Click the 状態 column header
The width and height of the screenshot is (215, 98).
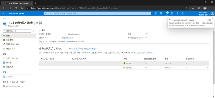pos(125,59)
